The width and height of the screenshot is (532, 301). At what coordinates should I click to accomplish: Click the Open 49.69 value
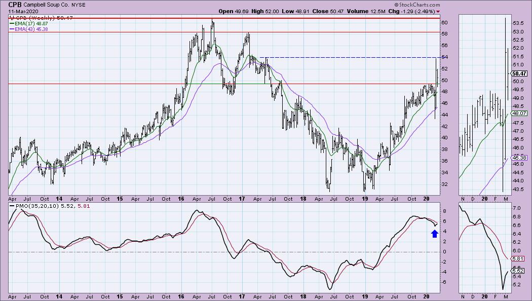[234, 11]
